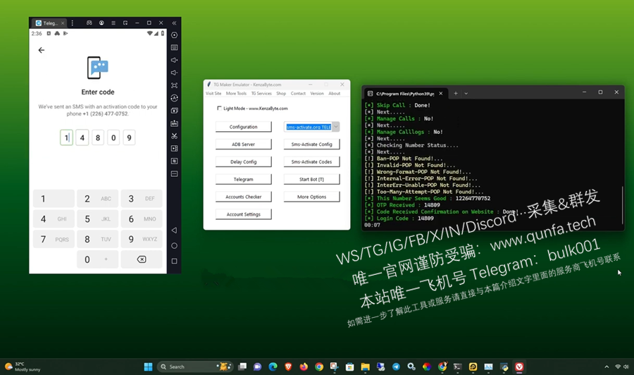Click Telegram button in TG Maker
Image resolution: width=634 pixels, height=375 pixels.
pos(244,179)
